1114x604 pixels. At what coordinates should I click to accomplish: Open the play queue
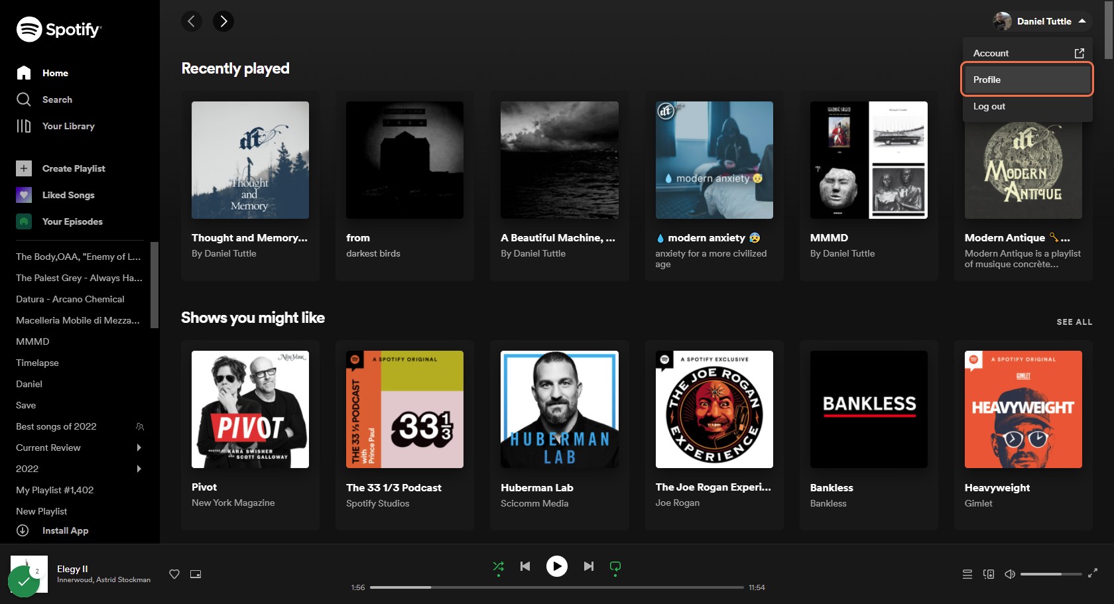tap(967, 574)
